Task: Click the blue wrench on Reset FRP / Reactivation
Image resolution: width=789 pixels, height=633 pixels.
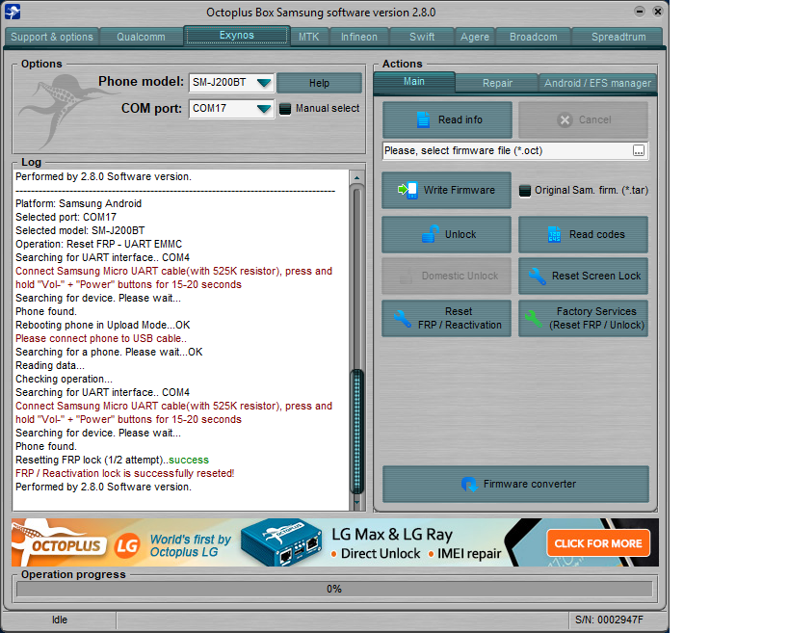Action: [x=403, y=319]
